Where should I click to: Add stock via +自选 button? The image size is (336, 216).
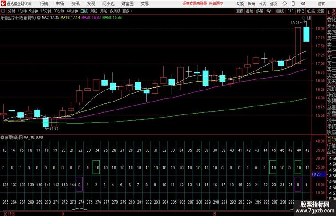click(x=311, y=11)
